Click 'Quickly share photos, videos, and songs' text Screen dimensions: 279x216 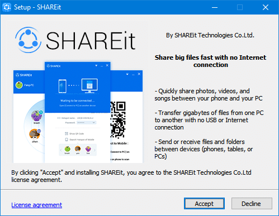(209, 95)
